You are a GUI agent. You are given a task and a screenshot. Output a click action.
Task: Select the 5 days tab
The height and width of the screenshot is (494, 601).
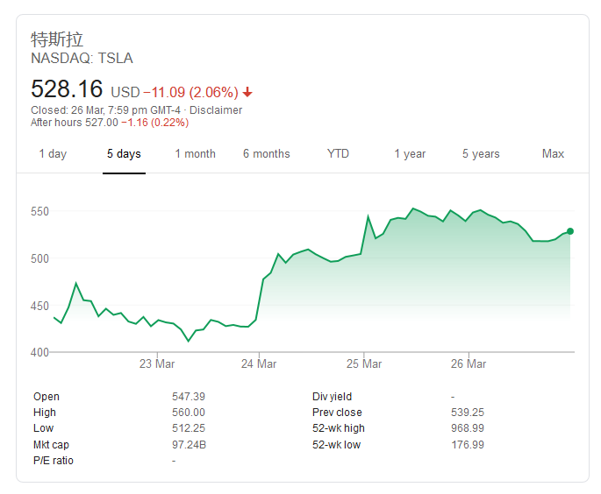[124, 154]
